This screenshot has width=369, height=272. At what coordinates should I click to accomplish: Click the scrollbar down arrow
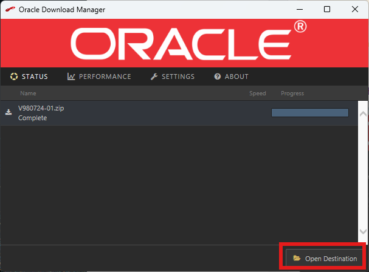363,231
